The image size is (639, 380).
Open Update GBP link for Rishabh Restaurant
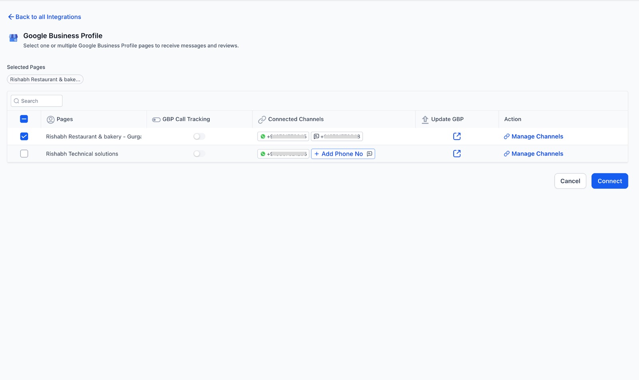[x=457, y=137]
